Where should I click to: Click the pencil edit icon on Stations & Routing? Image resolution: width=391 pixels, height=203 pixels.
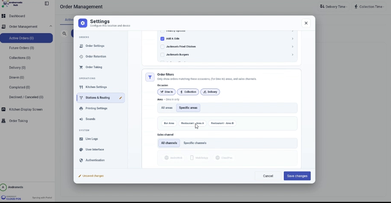click(120, 98)
